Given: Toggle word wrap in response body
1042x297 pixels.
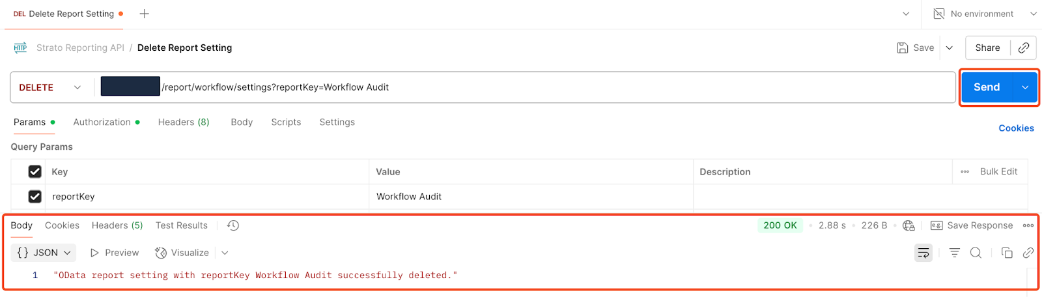Looking at the screenshot, I should click(x=923, y=253).
